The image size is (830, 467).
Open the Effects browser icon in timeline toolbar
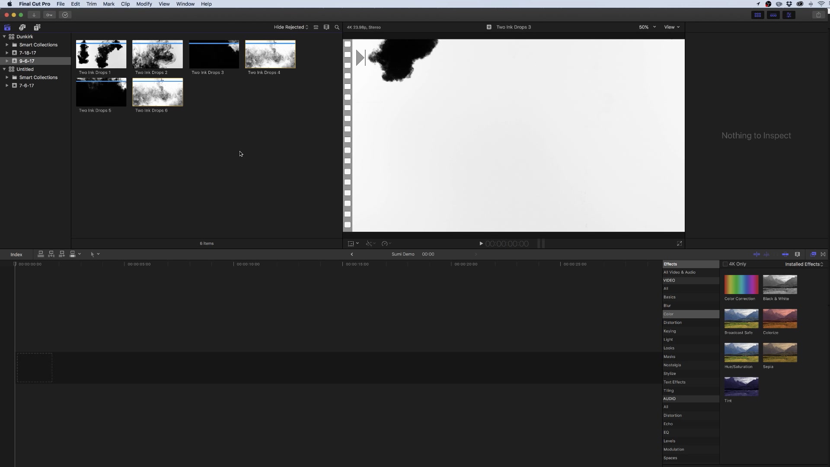(813, 254)
